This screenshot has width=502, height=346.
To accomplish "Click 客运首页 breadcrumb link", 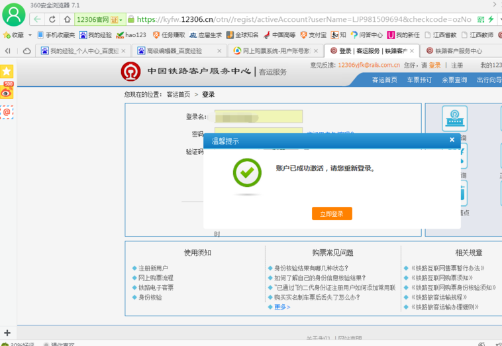I will [178, 95].
